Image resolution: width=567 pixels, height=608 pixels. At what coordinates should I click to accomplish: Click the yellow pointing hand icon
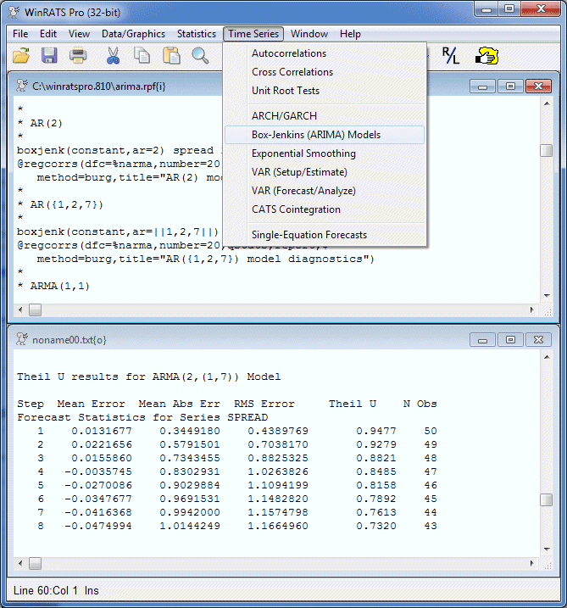(486, 56)
